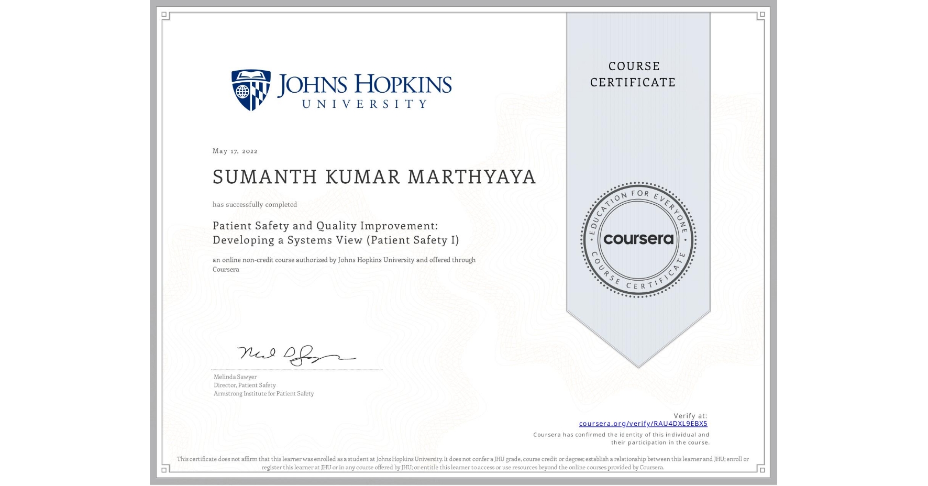Click the Director, Patient Safety title text

click(244, 385)
